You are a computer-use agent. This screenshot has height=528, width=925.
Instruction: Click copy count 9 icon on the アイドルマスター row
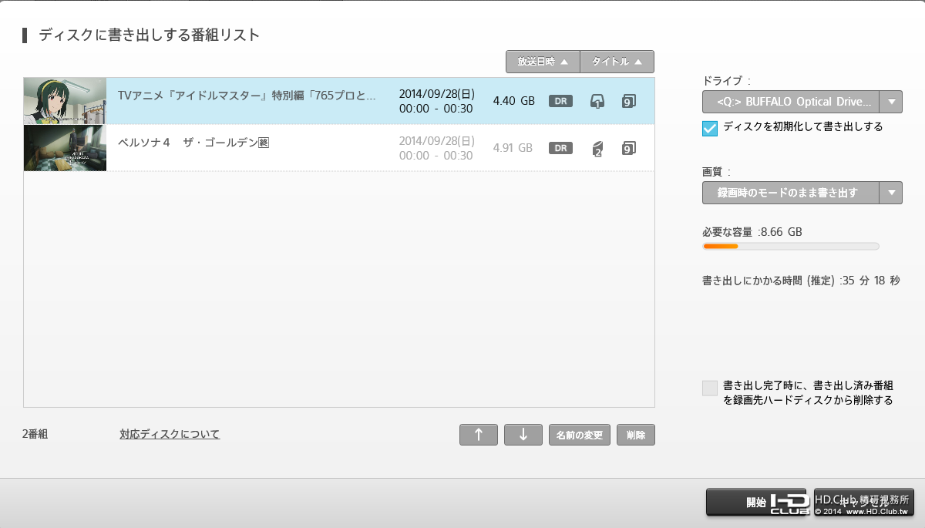(x=628, y=101)
